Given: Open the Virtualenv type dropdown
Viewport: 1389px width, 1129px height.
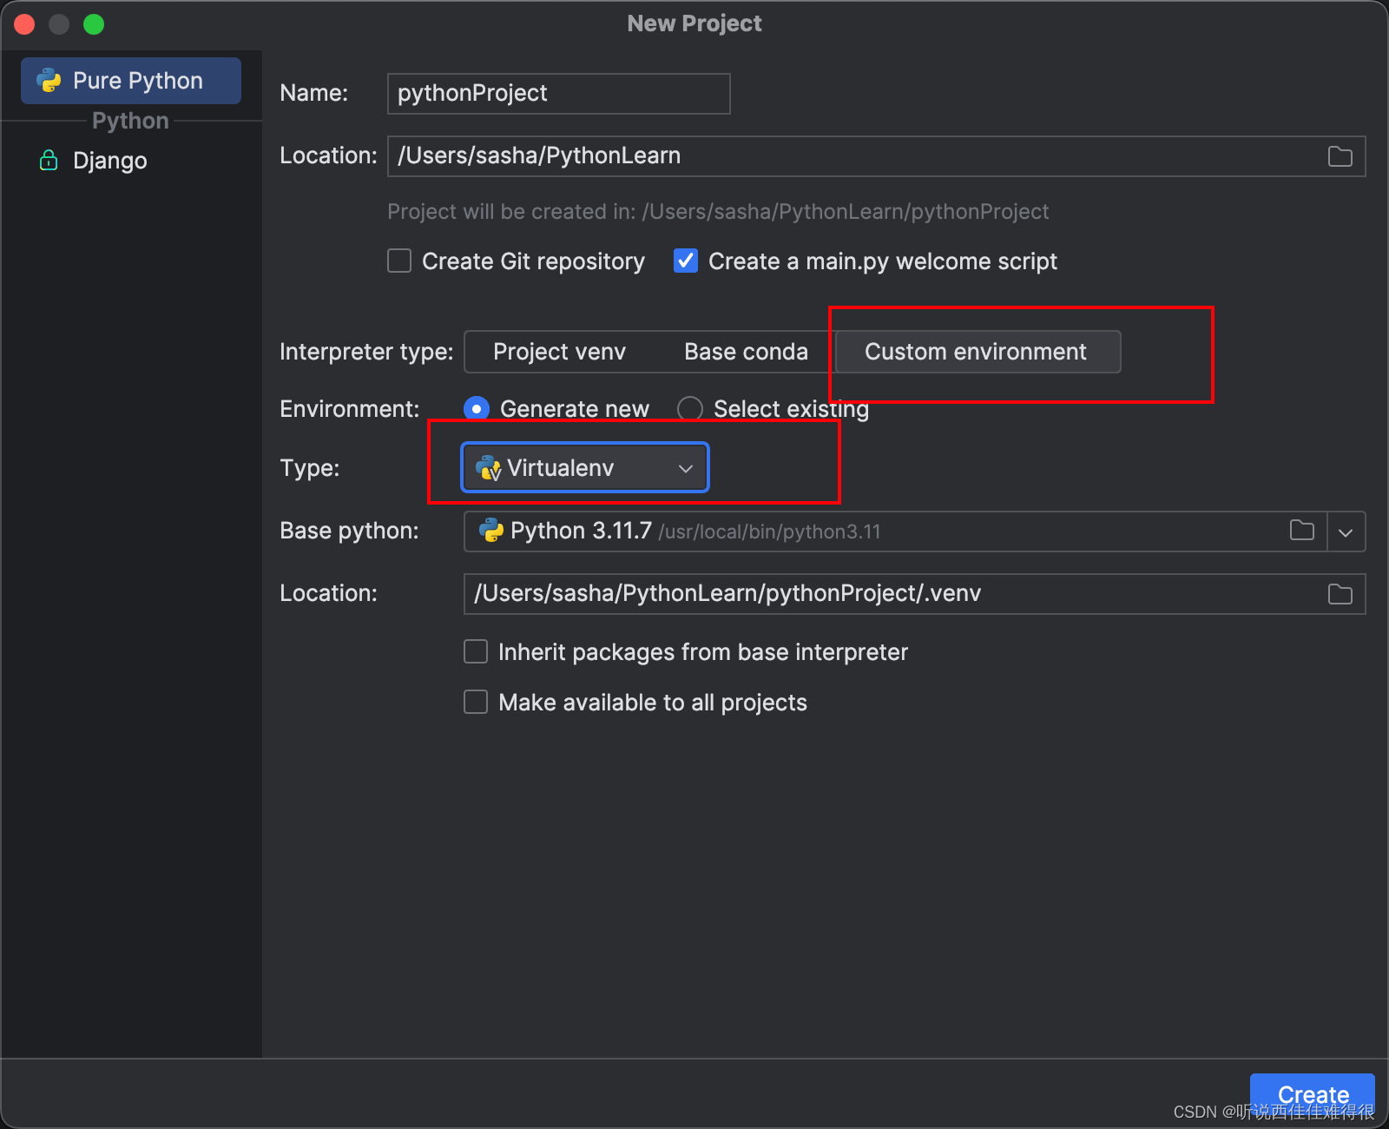Looking at the screenshot, I should click(585, 468).
